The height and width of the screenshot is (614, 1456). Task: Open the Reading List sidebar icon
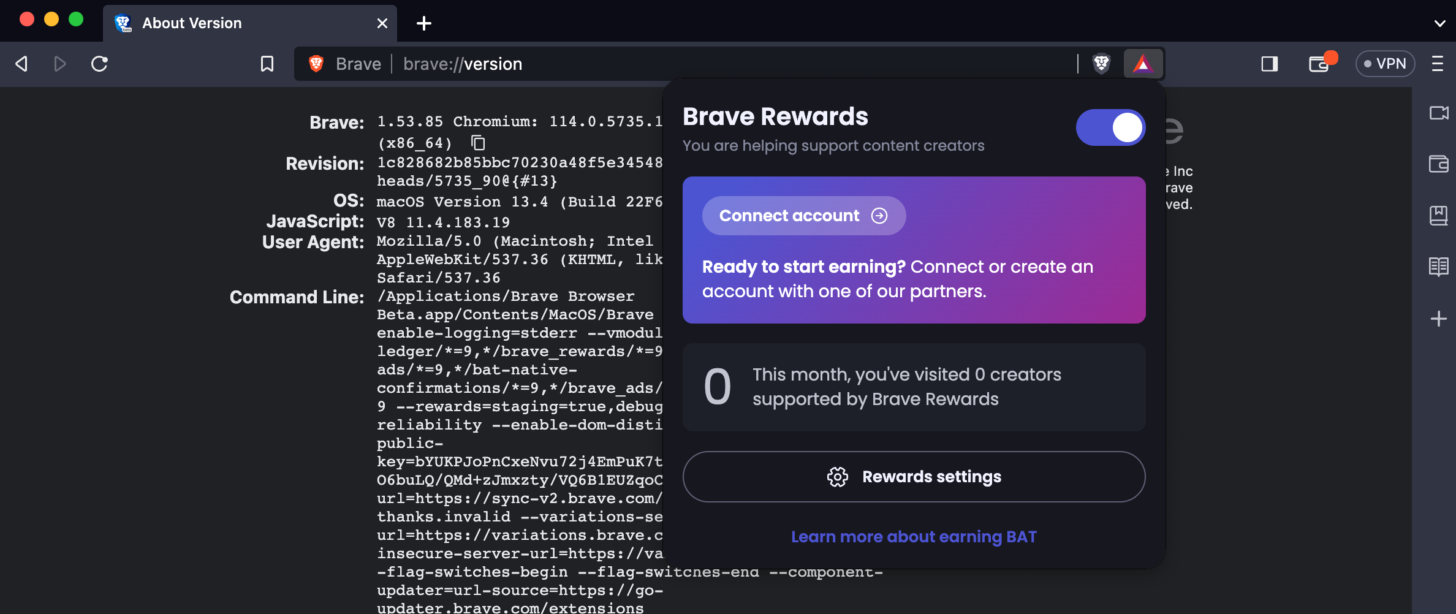tap(1439, 266)
